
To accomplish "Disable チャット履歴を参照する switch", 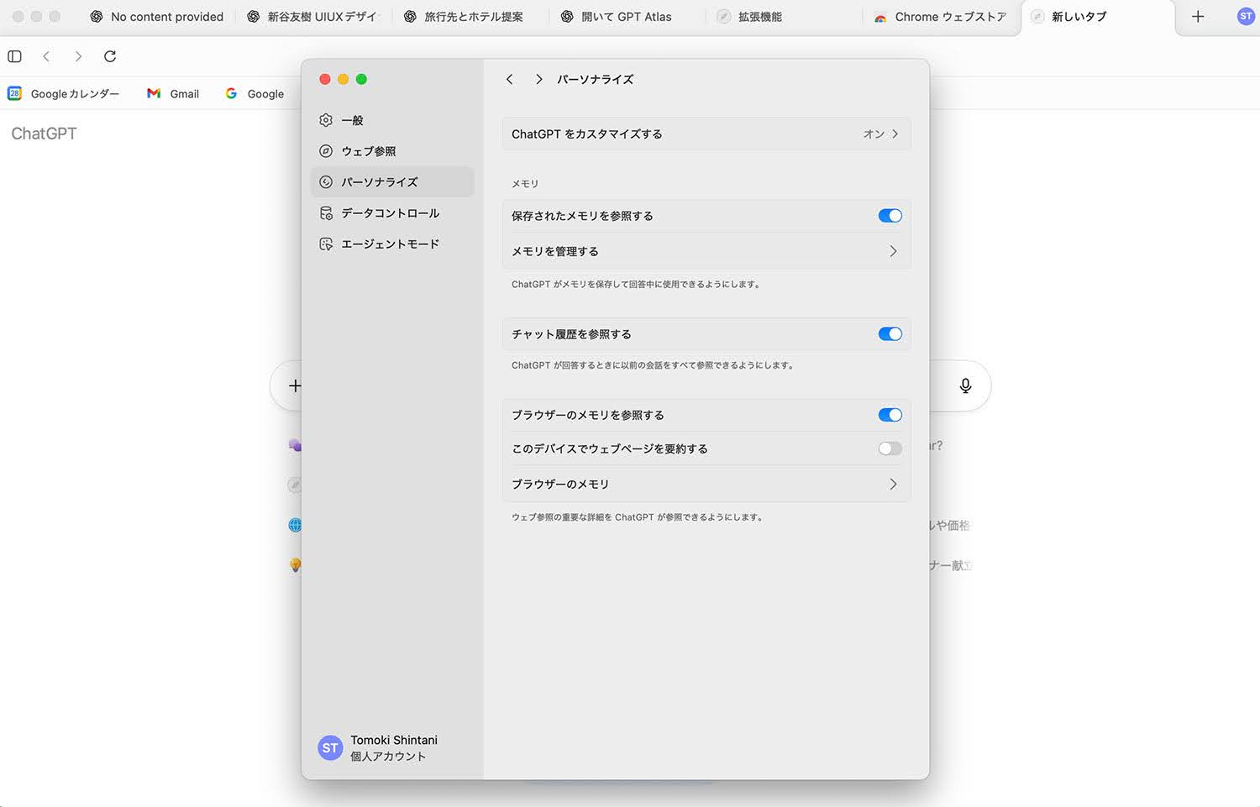I will click(890, 334).
